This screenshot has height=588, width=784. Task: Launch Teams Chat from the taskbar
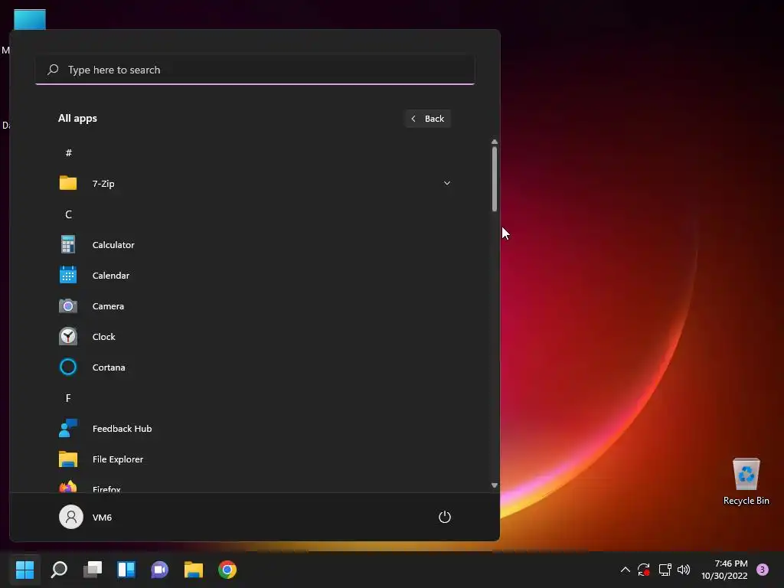pos(159,569)
